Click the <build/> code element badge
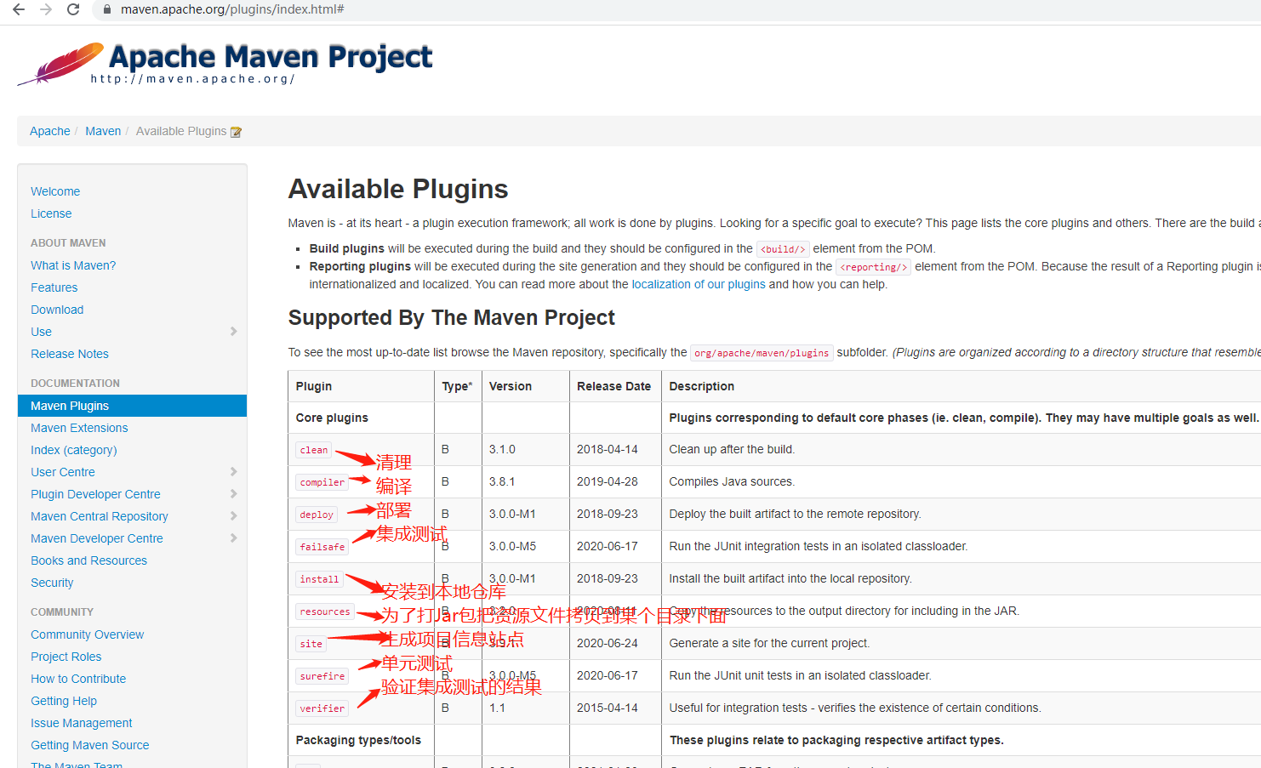 click(x=782, y=249)
